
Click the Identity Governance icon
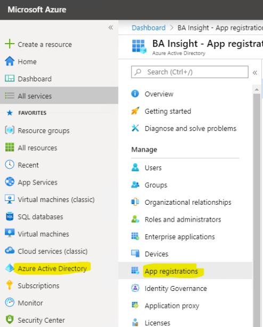coord(135,288)
